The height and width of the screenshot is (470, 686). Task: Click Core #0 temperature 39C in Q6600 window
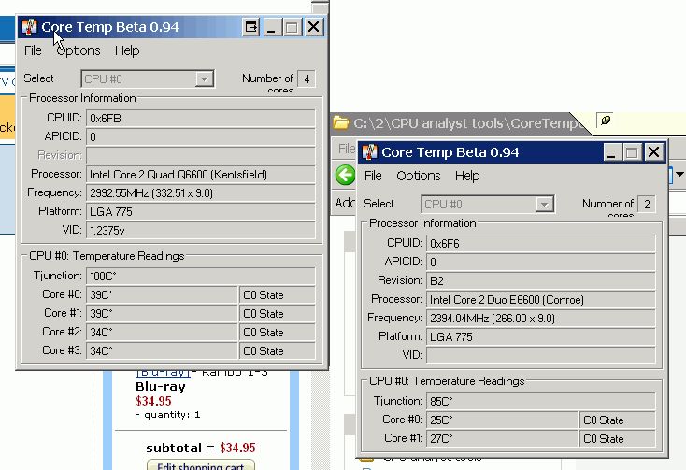coord(162,295)
